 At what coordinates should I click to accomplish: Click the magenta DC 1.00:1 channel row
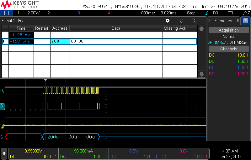(x=229, y=74)
